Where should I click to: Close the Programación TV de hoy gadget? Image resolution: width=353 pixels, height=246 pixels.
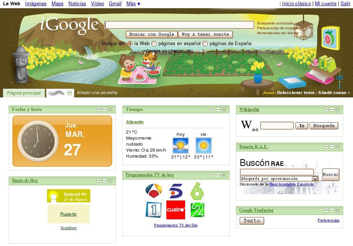pyautogui.click(x=224, y=175)
